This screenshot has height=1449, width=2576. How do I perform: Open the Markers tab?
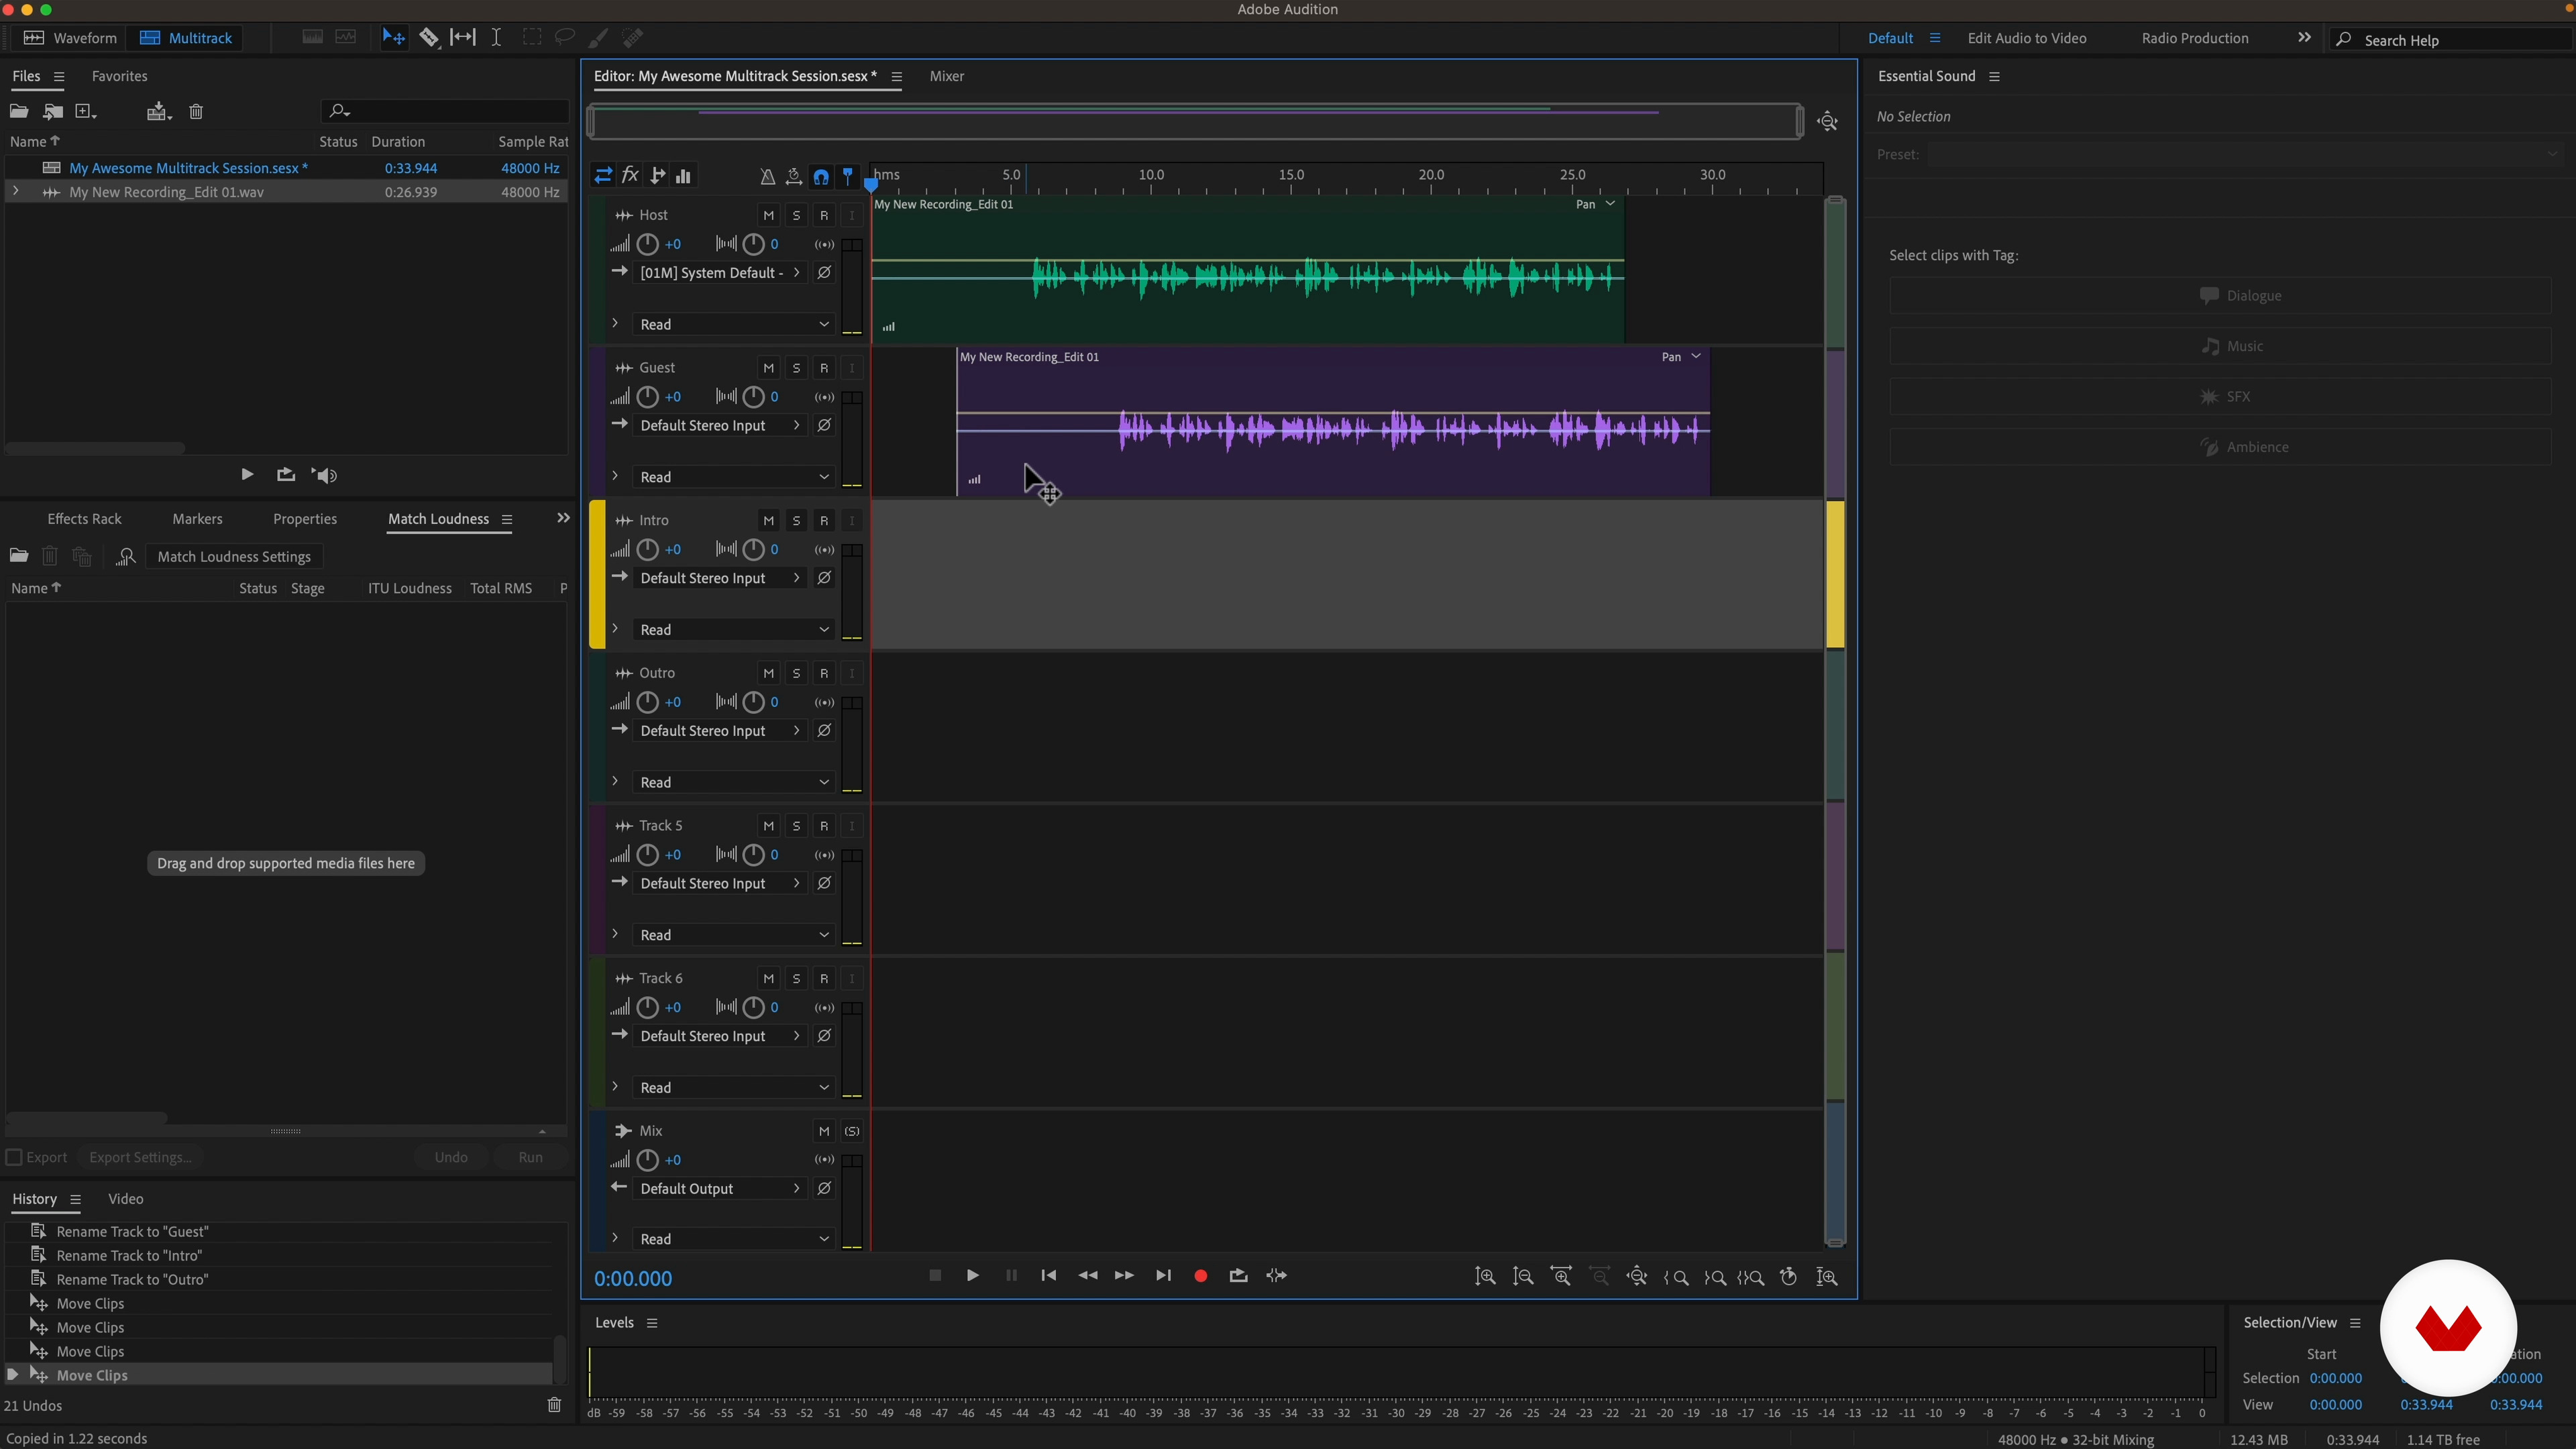[x=197, y=519]
